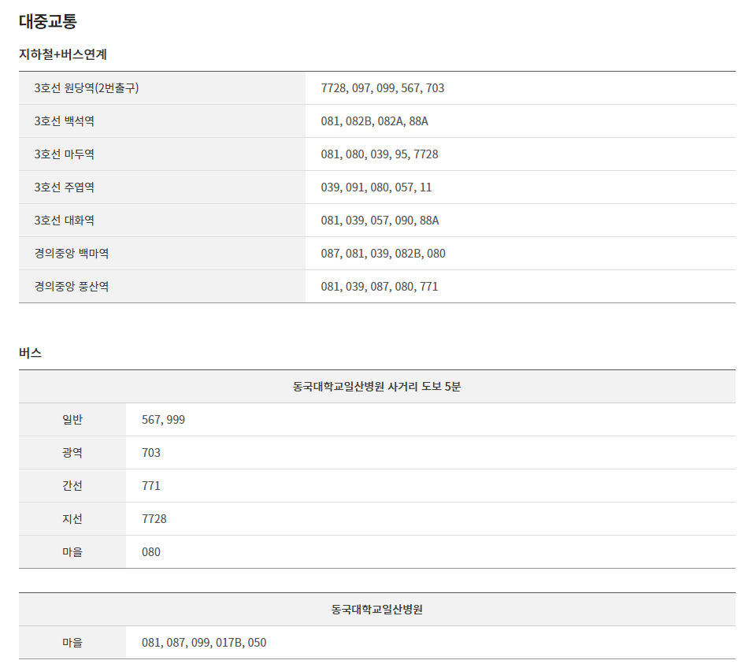Click the 동국대학교일산병원 table header

(x=377, y=610)
